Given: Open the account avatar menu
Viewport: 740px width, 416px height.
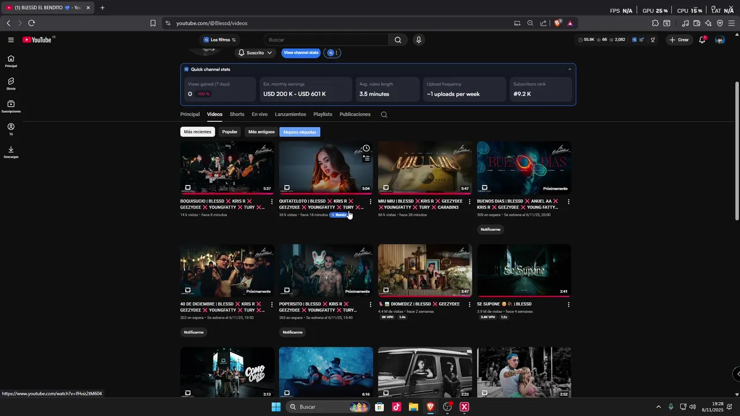Looking at the screenshot, I should (720, 40).
